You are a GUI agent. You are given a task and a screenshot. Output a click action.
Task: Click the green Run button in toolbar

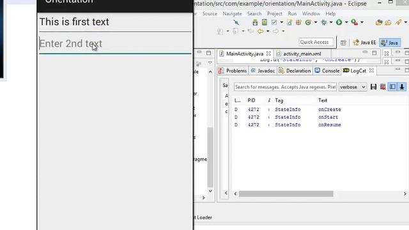tap(339, 22)
